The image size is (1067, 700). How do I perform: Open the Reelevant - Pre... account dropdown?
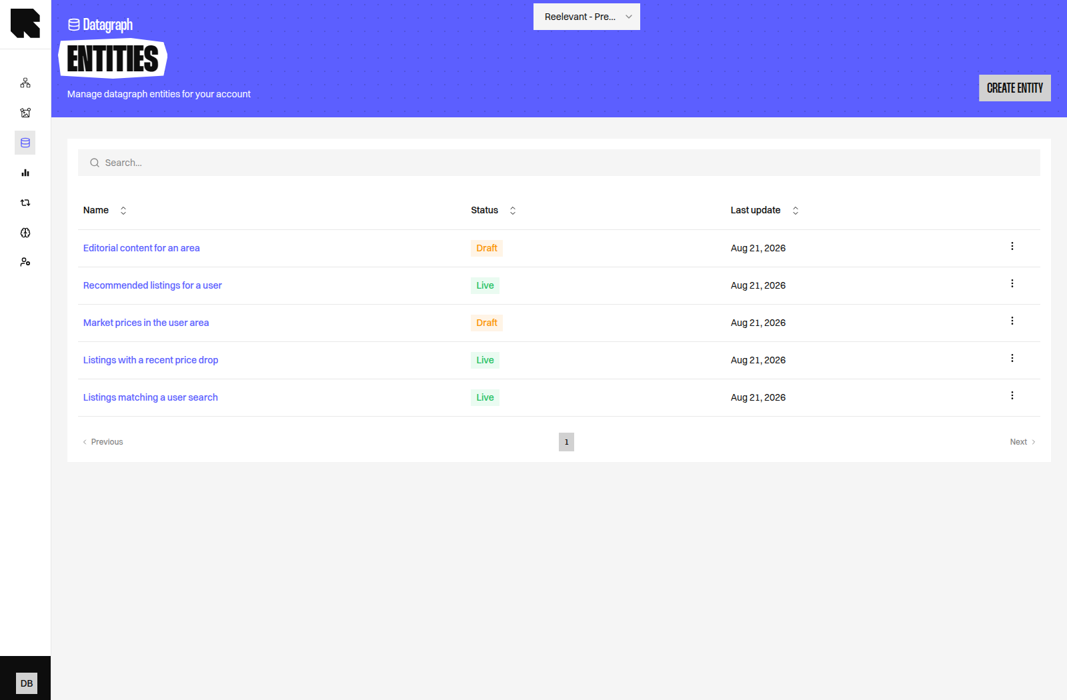click(x=587, y=17)
